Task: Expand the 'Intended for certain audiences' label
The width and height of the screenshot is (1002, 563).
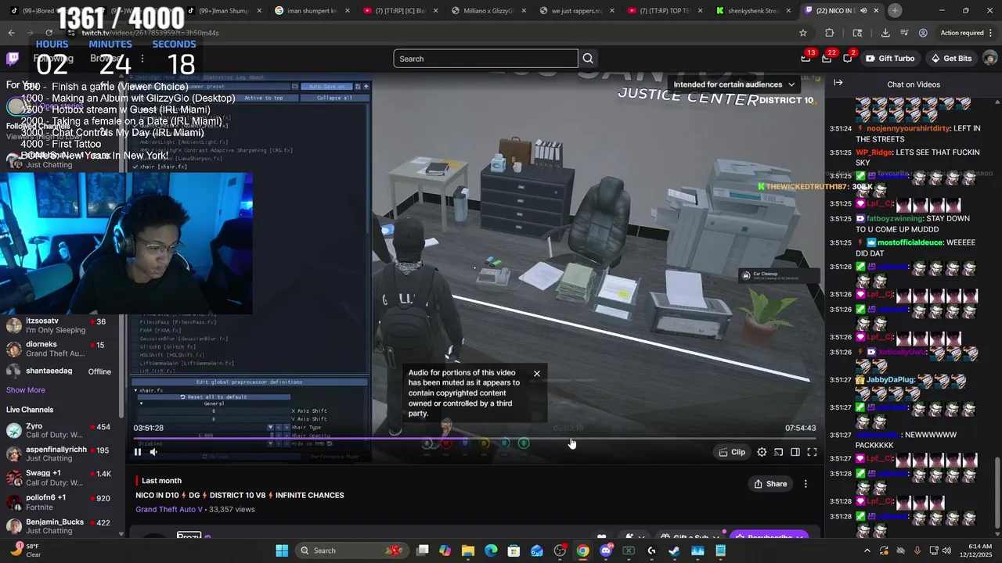Action: coord(733,84)
